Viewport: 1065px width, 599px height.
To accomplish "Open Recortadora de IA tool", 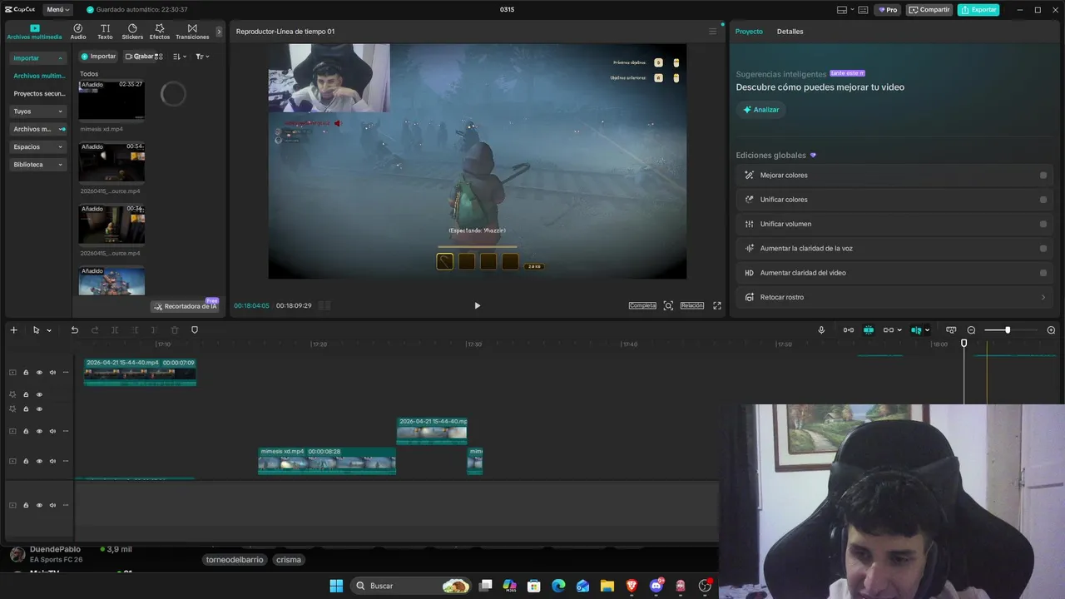I will tap(185, 306).
